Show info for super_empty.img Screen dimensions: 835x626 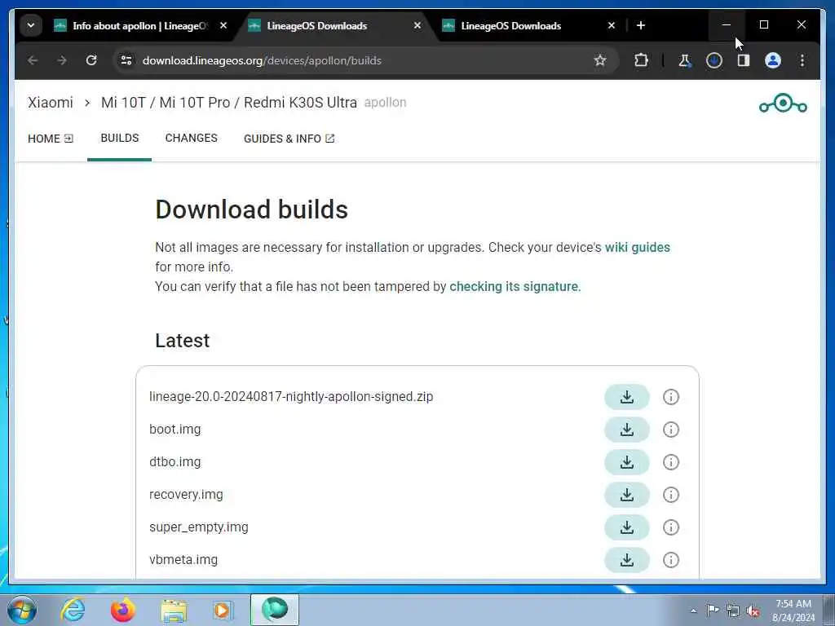671,527
